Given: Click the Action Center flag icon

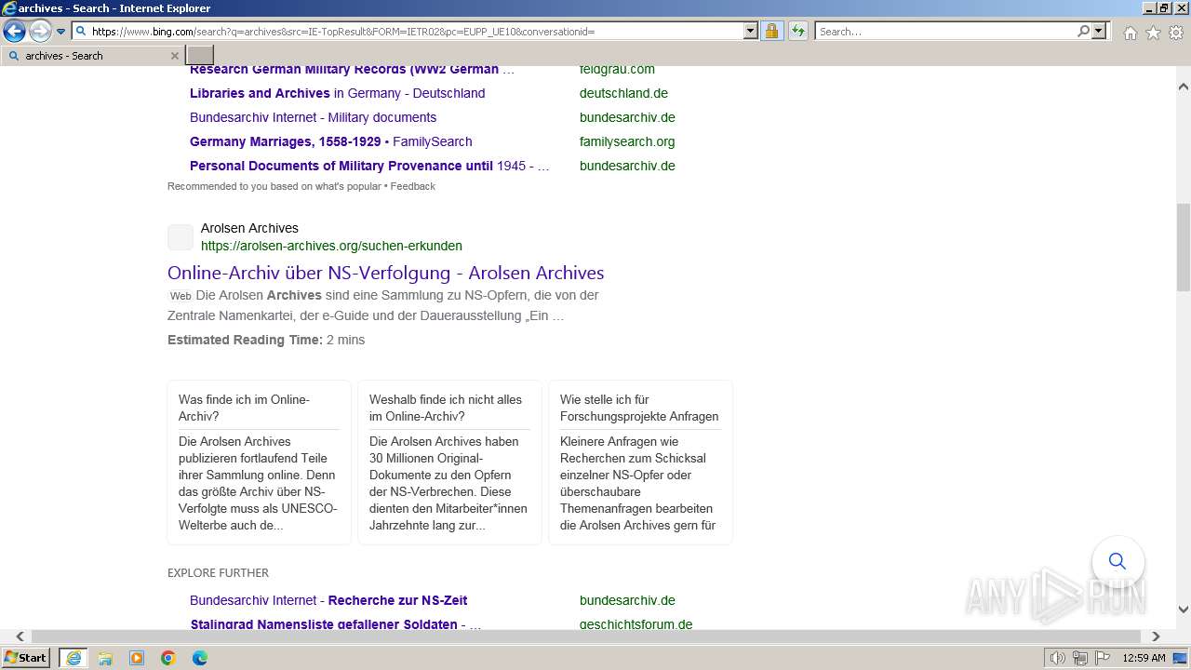Looking at the screenshot, I should pyautogui.click(x=1103, y=658).
